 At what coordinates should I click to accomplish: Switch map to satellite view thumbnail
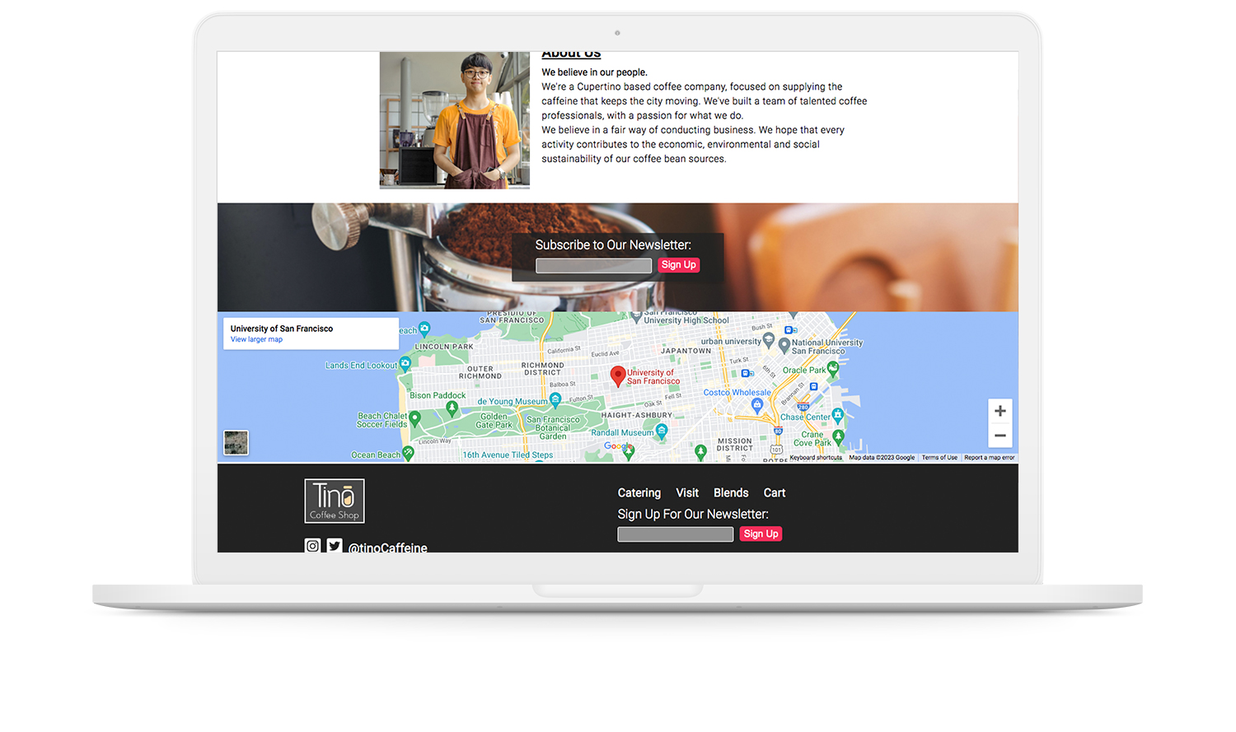pos(236,443)
